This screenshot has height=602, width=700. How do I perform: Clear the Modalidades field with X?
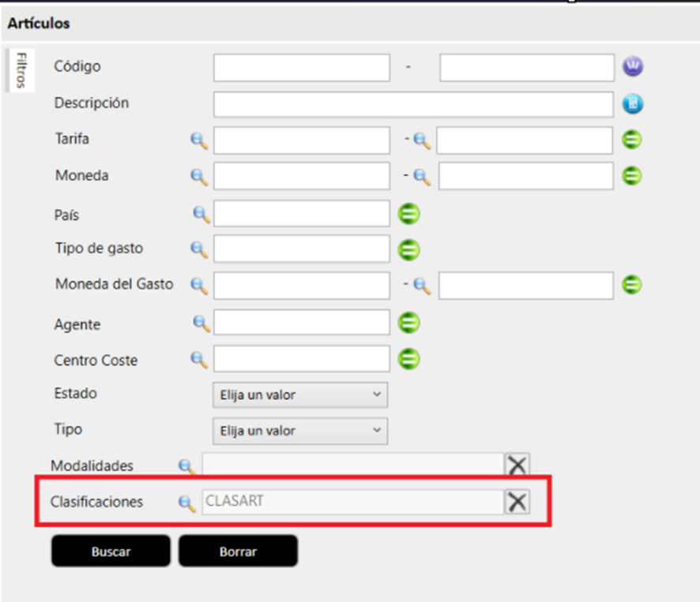pos(517,466)
